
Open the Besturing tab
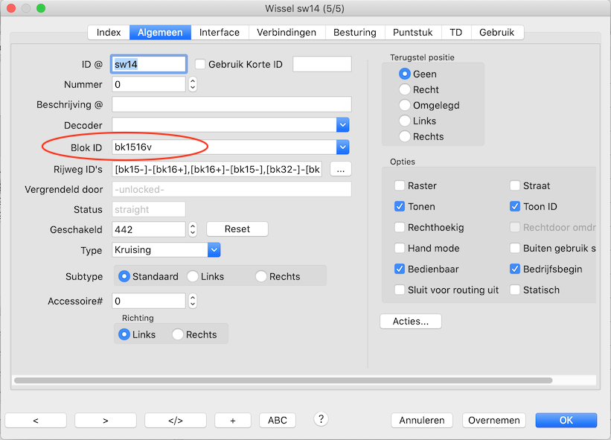pos(354,33)
